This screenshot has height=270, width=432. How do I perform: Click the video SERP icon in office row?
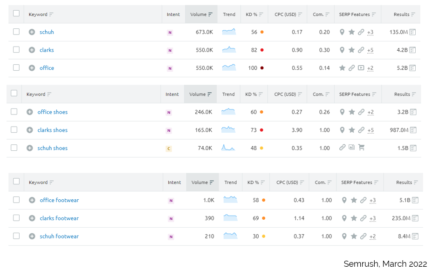(361, 67)
